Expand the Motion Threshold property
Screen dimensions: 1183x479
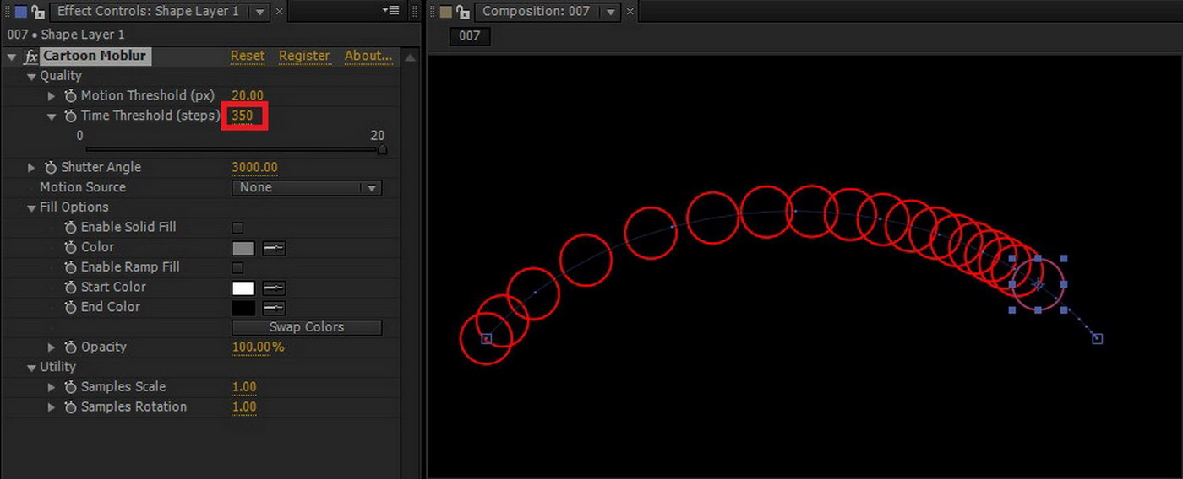[x=52, y=96]
